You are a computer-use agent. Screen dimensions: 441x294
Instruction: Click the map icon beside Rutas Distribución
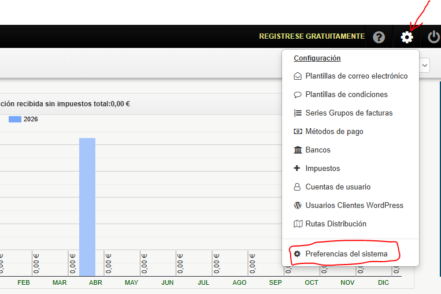[x=298, y=224]
